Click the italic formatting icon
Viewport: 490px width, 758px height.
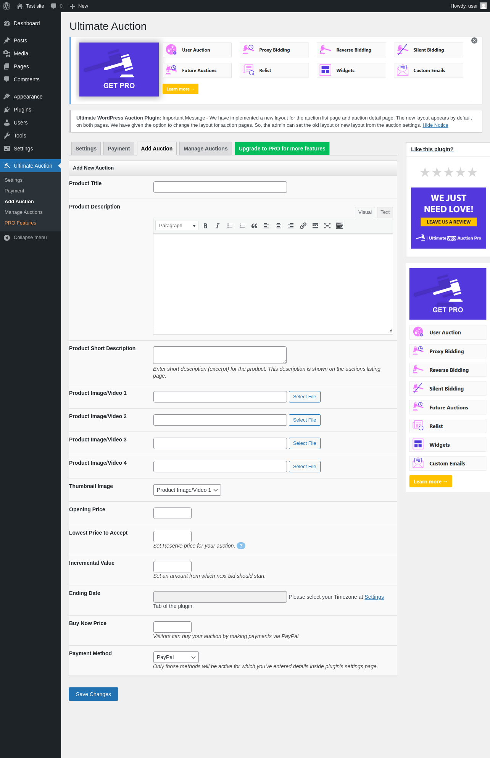point(218,226)
